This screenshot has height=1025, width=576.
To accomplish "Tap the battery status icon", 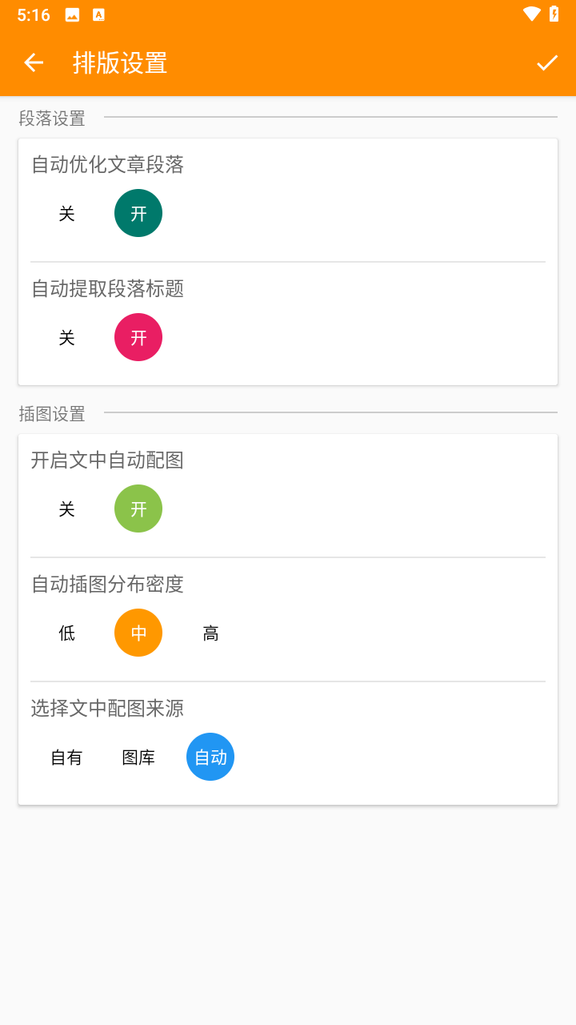I will [x=554, y=14].
